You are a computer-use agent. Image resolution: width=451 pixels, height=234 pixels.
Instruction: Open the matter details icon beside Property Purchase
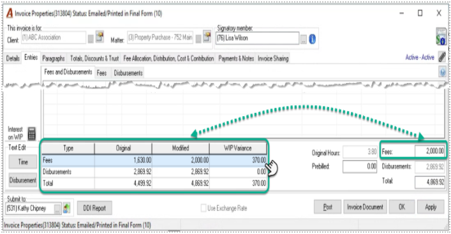coord(207,37)
